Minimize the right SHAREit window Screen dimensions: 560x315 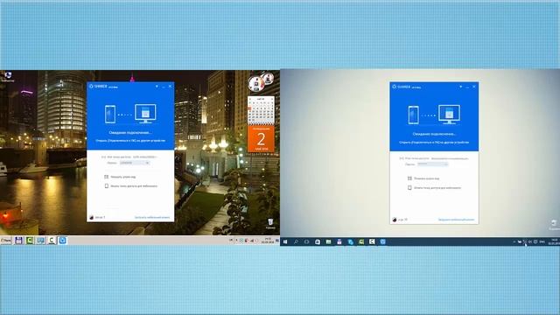(x=467, y=87)
